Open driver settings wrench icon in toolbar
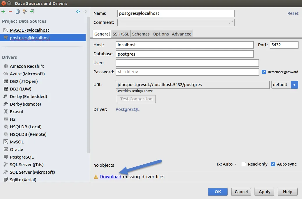The image size is (302, 199). [25, 12]
